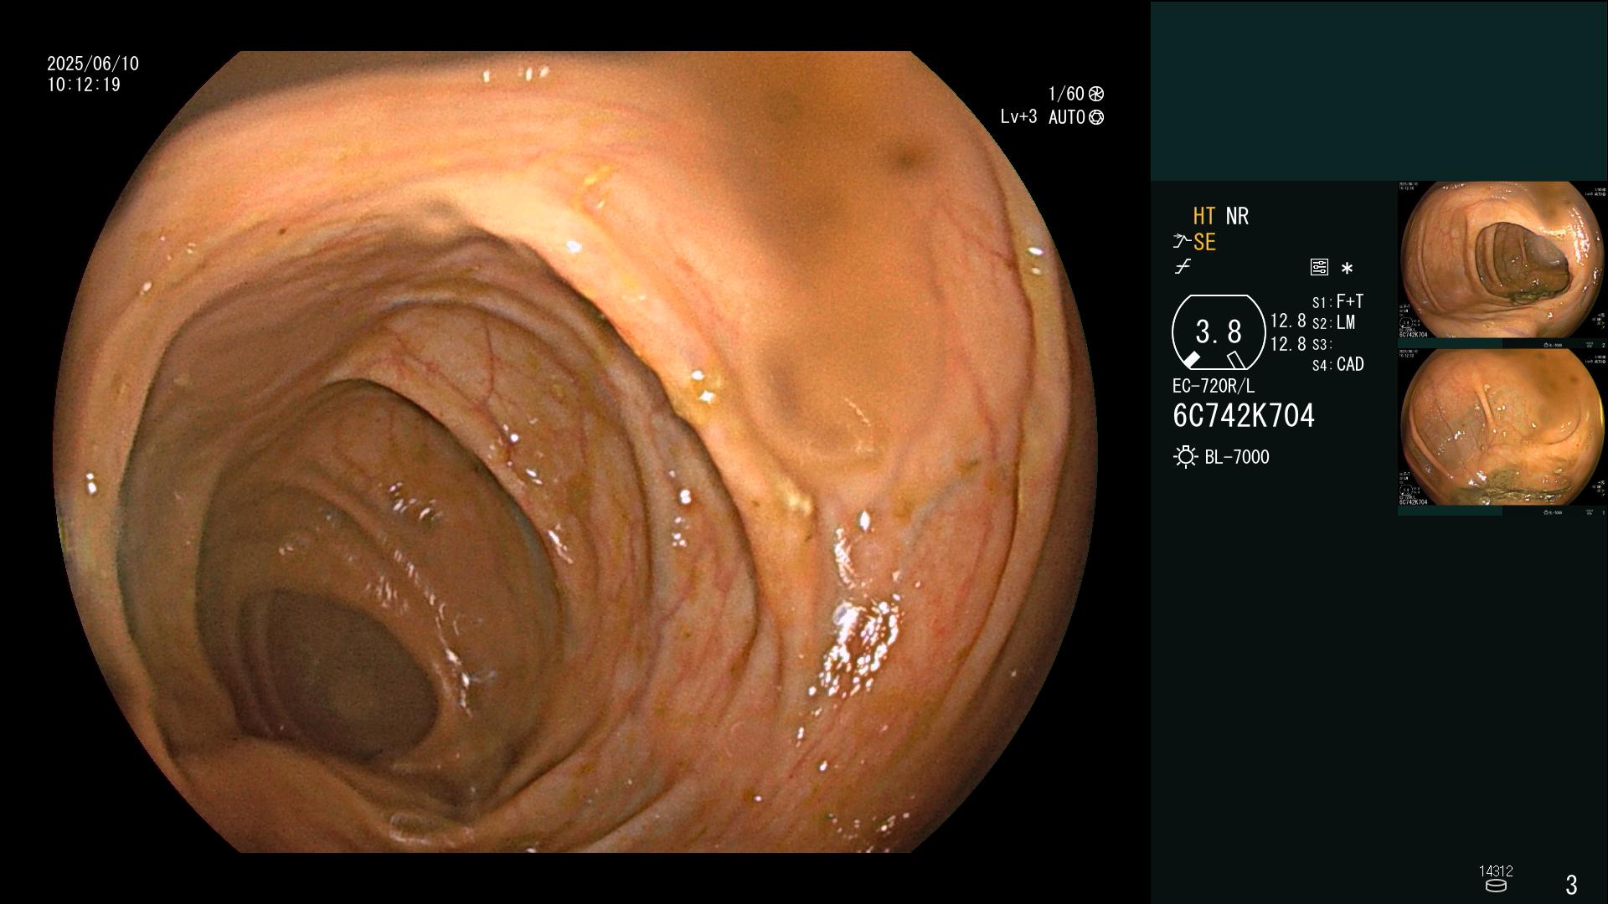The height and width of the screenshot is (904, 1608).
Task: Click the Lv+3 brightness level
Action: point(1018,117)
